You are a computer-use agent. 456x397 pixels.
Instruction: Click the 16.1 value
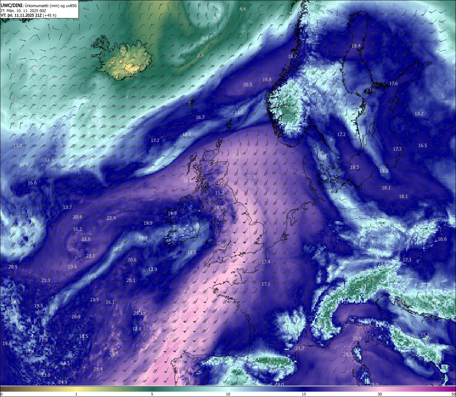(110, 302)
